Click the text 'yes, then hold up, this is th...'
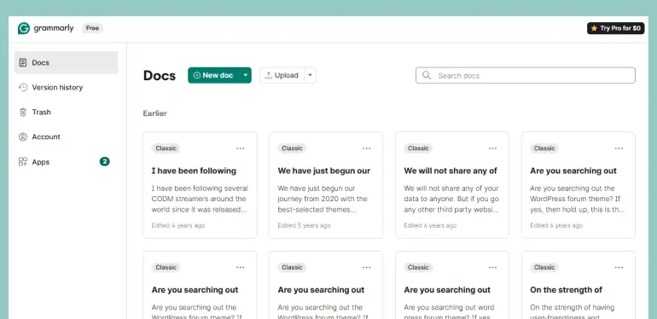This screenshot has width=657, height=319. [x=578, y=210]
